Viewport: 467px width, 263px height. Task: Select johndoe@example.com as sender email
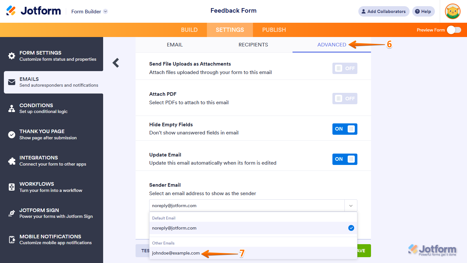coord(176,253)
